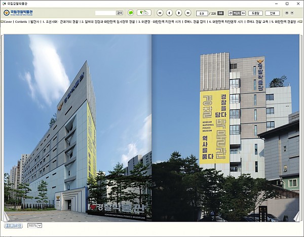Toggle the auto page flip center button
The image size is (304, 237).
click(237, 13)
